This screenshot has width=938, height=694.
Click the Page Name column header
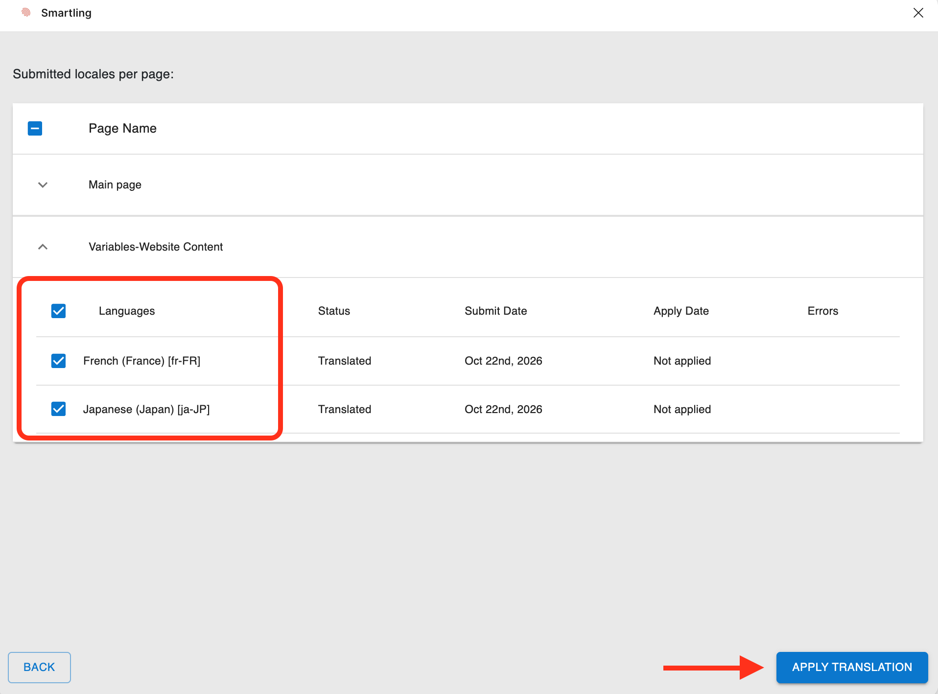coord(122,128)
